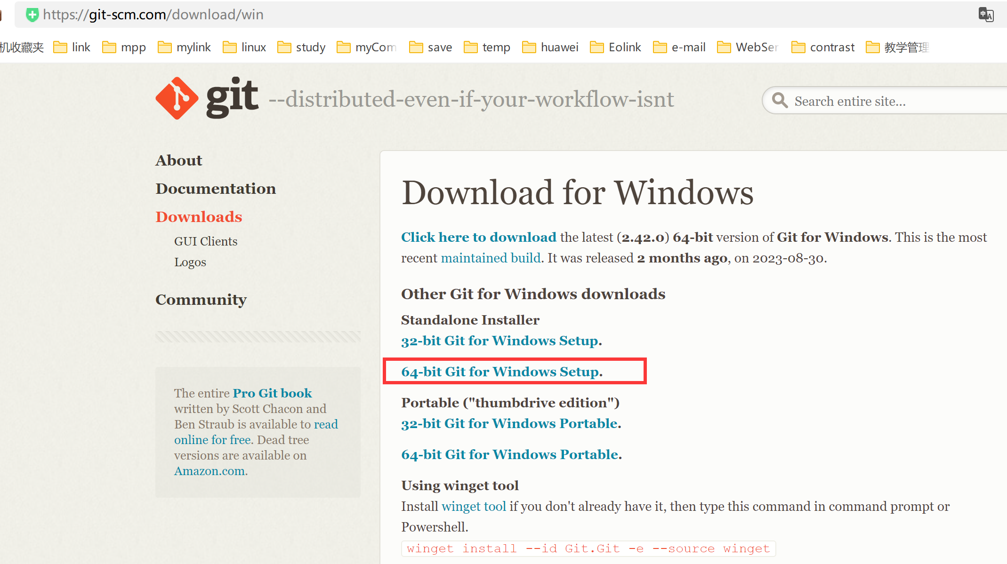Click 'Other Git for Windows downloads' heading
1007x564 pixels.
pyautogui.click(x=533, y=294)
